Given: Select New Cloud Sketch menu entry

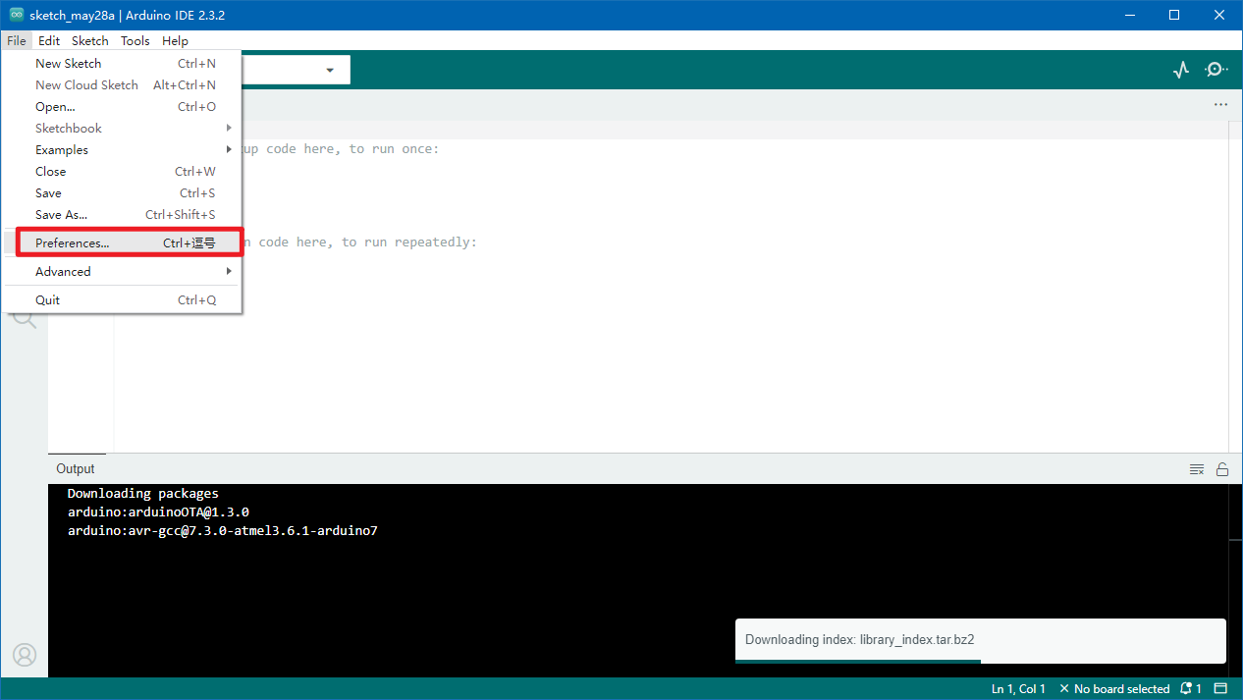Looking at the screenshot, I should point(123,85).
